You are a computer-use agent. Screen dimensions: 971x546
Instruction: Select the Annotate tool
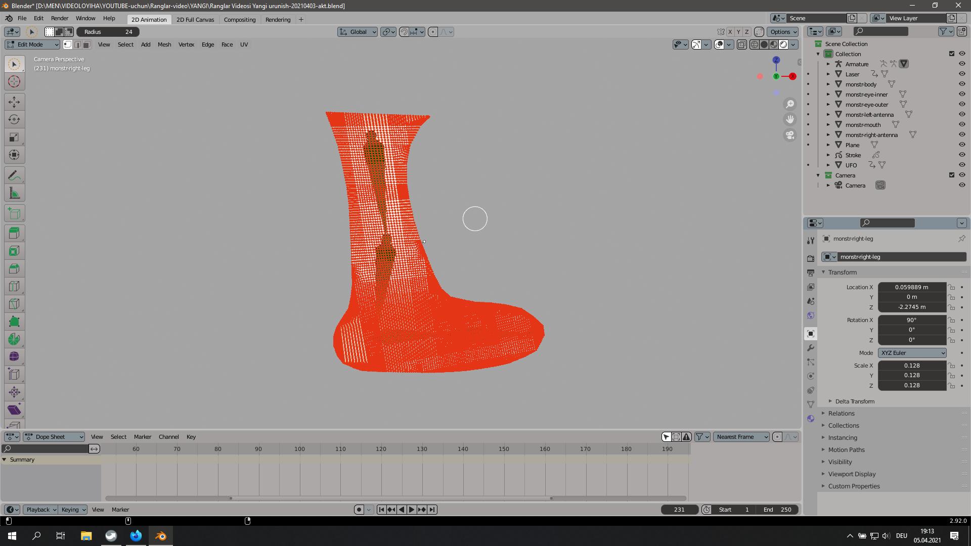(x=14, y=175)
